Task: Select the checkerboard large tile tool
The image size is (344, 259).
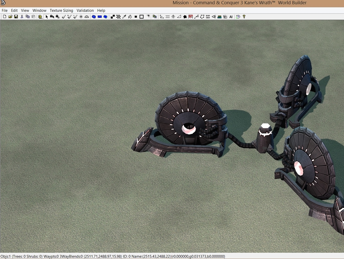Action: (118, 17)
